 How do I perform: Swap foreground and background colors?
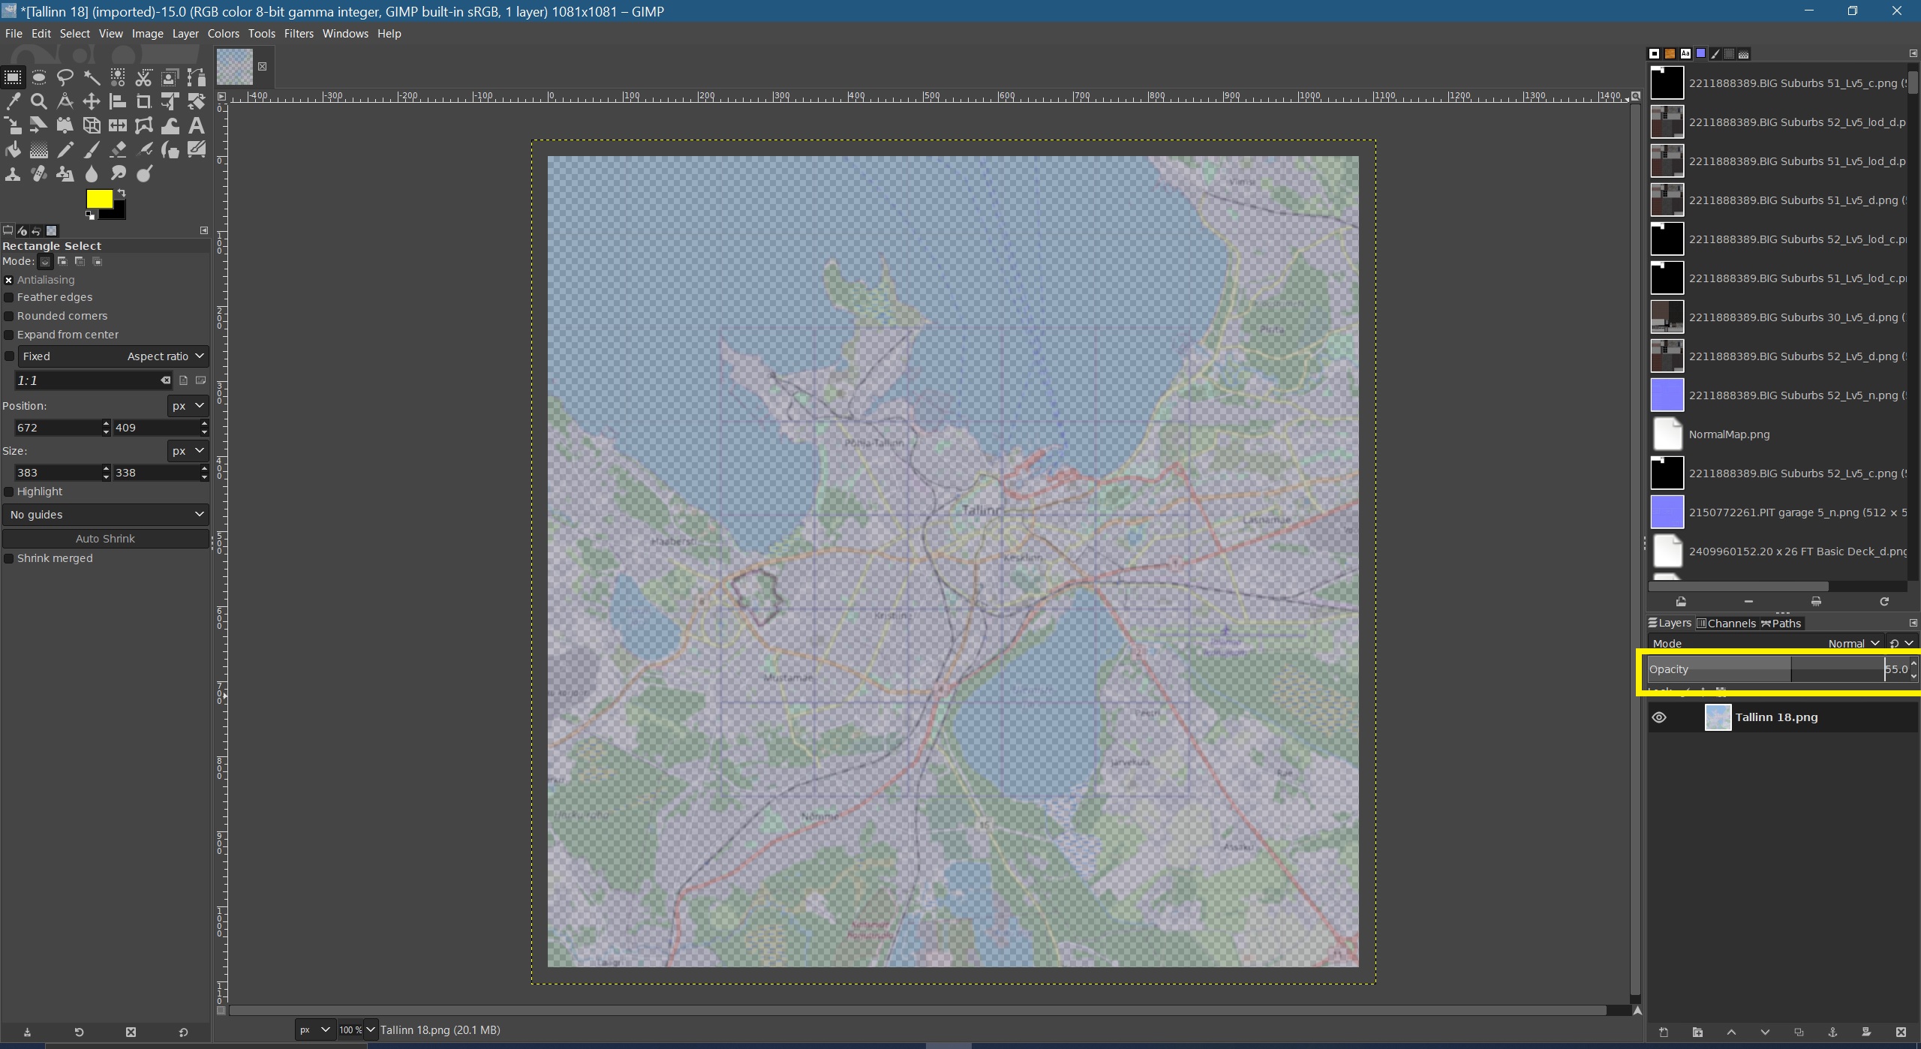pyautogui.click(x=122, y=194)
